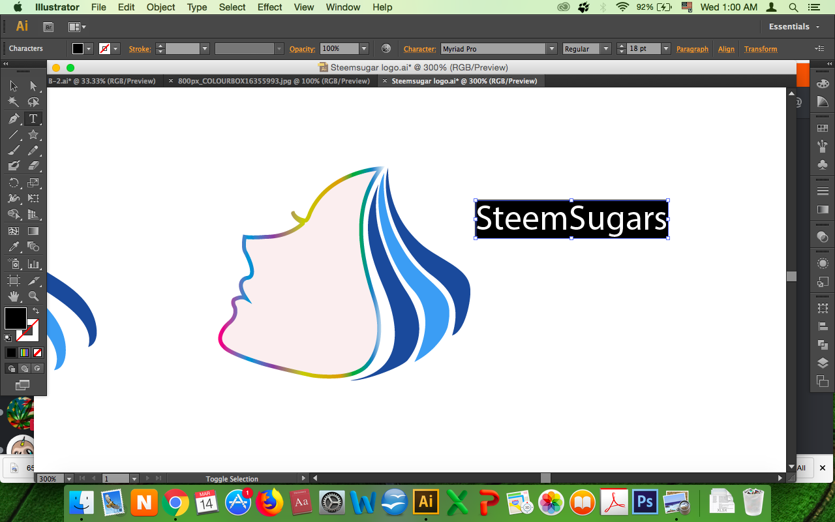
Task: Select the Lasso tool
Action: point(33,102)
